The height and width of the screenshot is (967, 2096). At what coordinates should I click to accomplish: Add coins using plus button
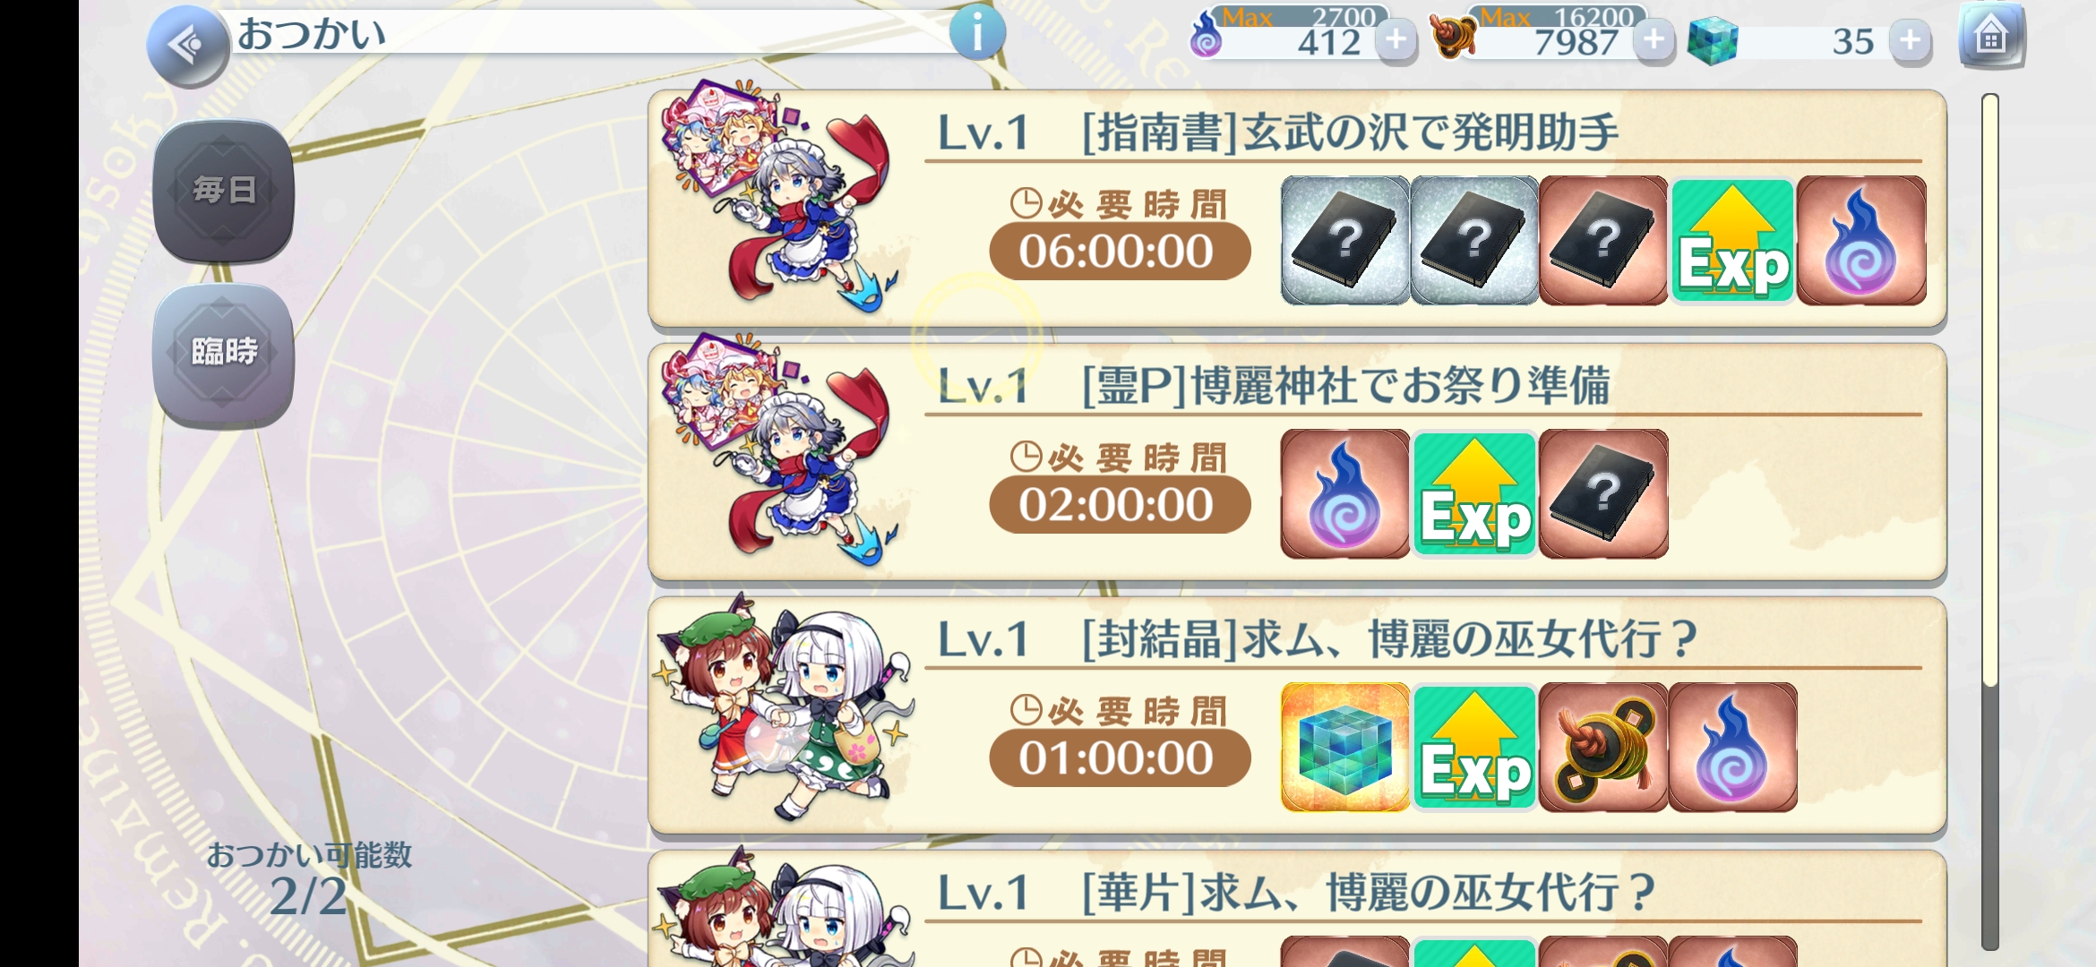pos(1654,40)
